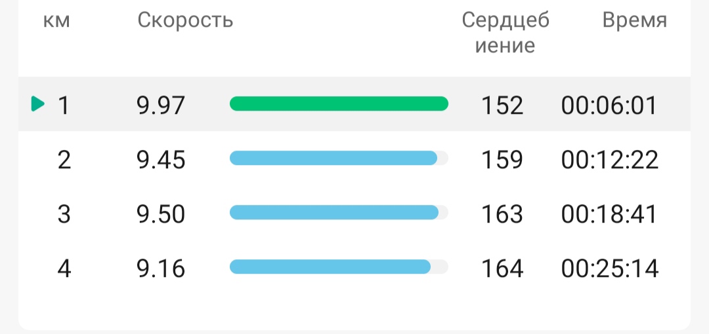Click heart rate value 163
709x334 pixels.
(502, 214)
